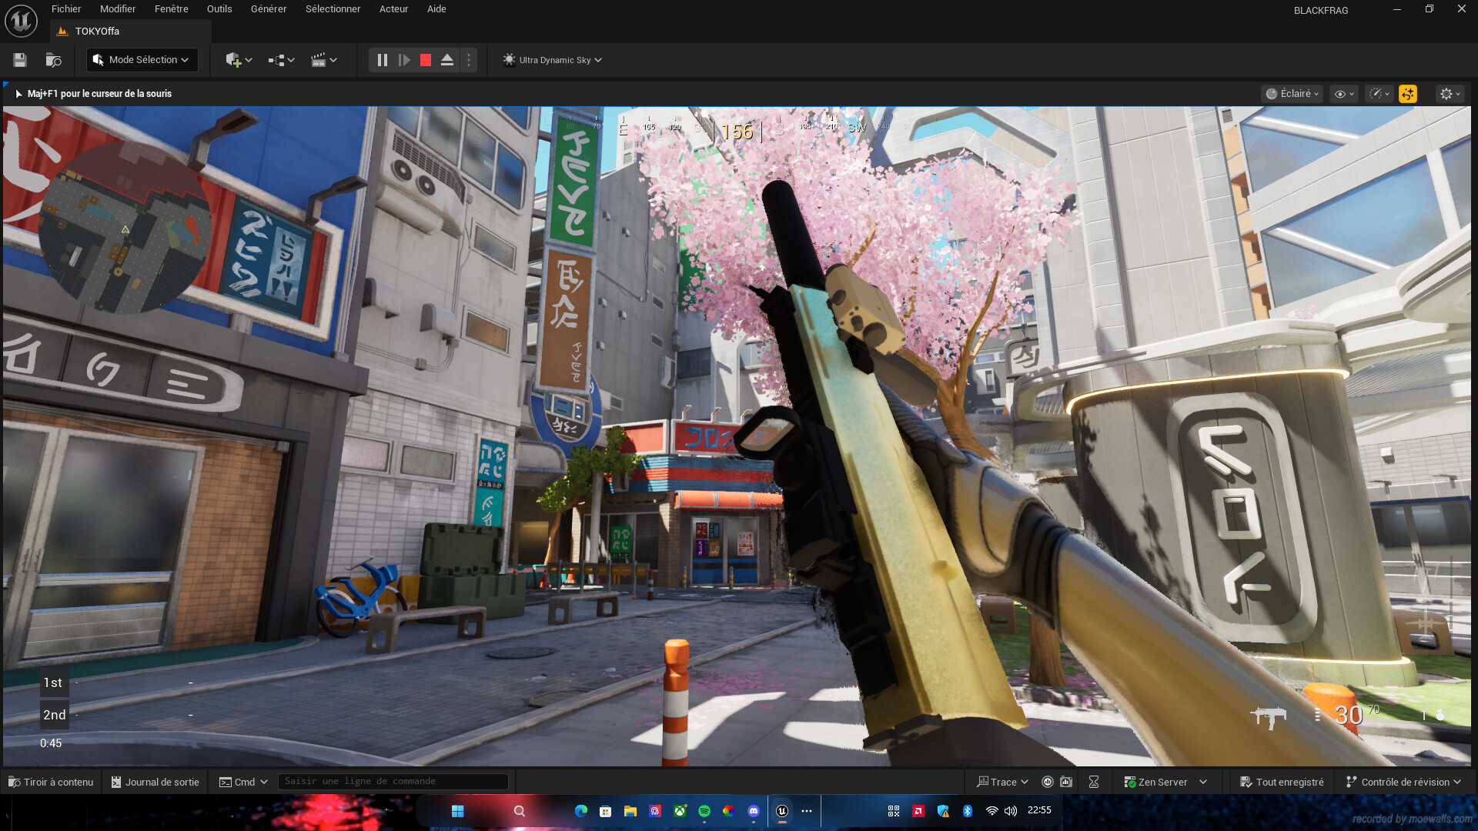Stop the Play In Editor session

point(425,59)
